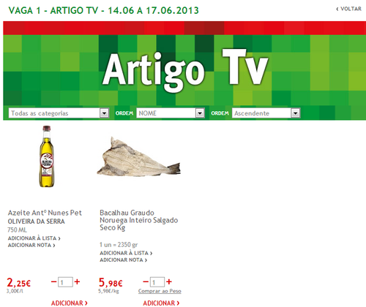
Task: Increase olive oil quantity with plus icon
Action: point(77,282)
